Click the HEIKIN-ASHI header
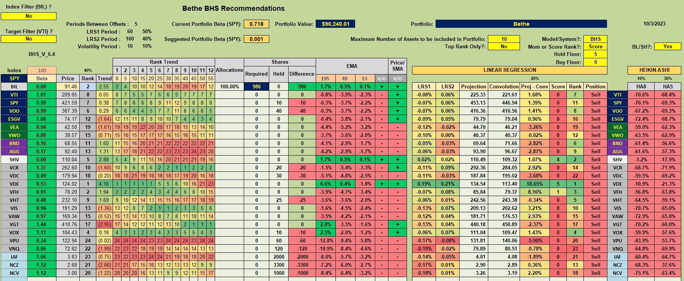Image resolution: width=684 pixels, height=281 pixels. tap(654, 70)
